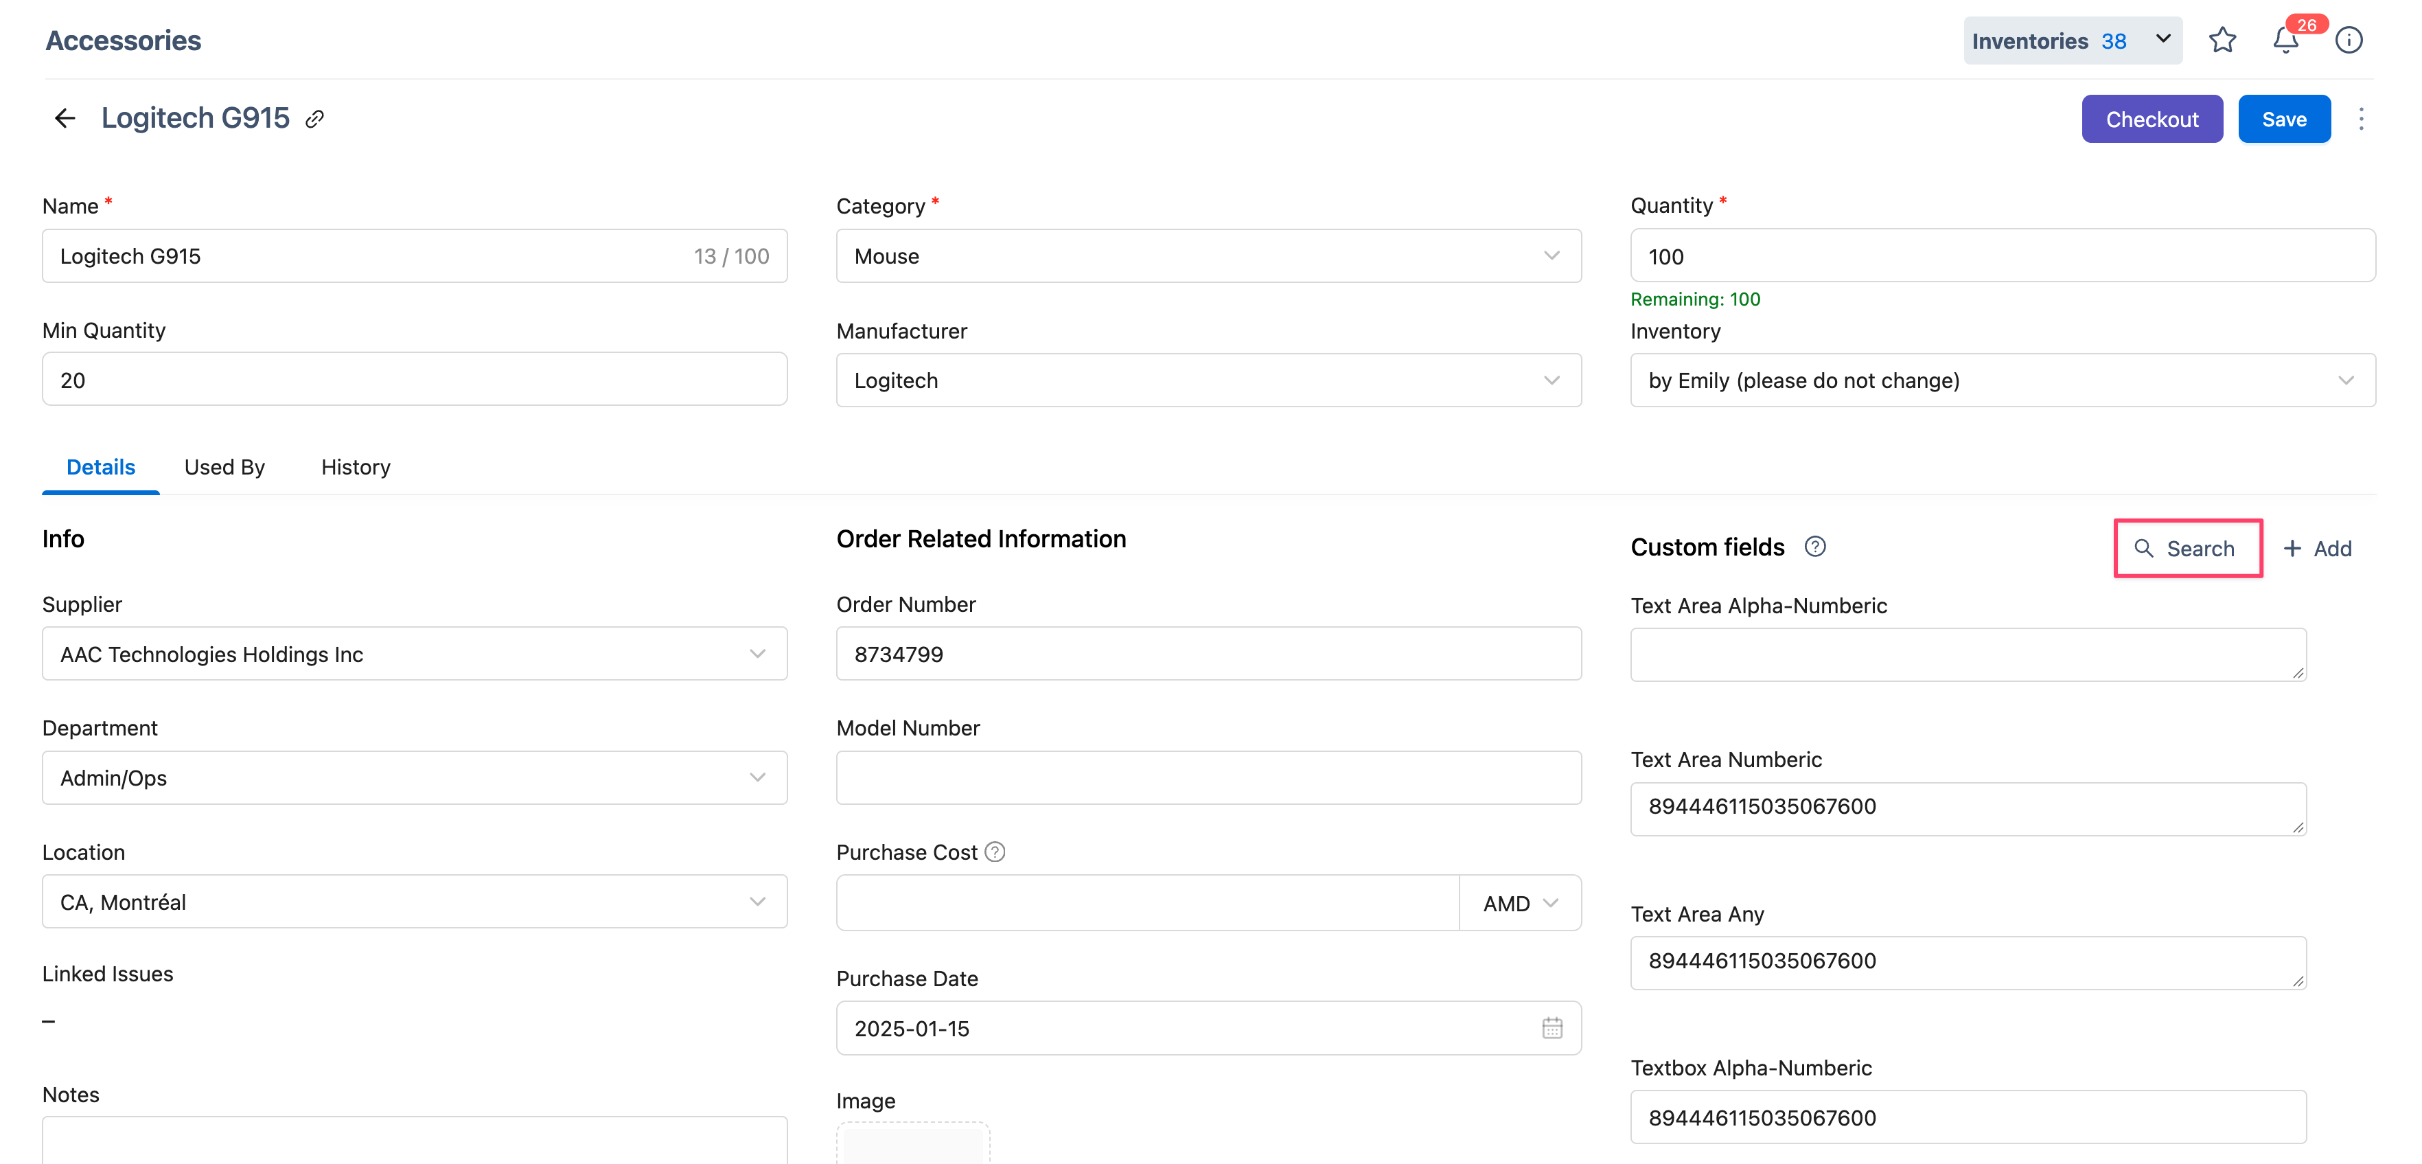This screenshot has height=1164, width=2422.
Task: Expand the Location dropdown showing CA, Montréal
Action: (415, 902)
